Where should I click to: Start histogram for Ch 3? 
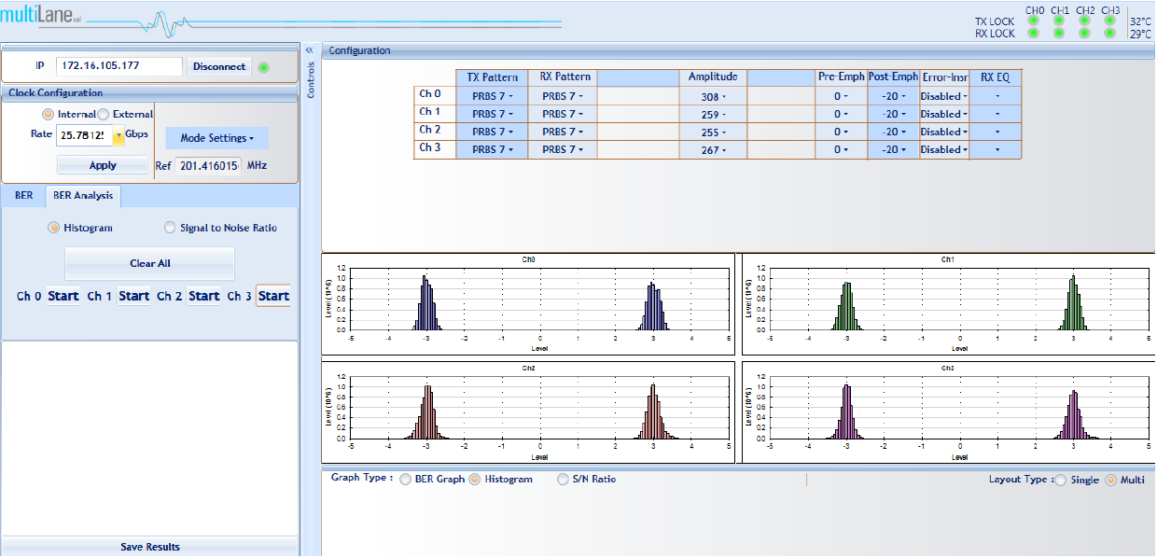tap(272, 296)
